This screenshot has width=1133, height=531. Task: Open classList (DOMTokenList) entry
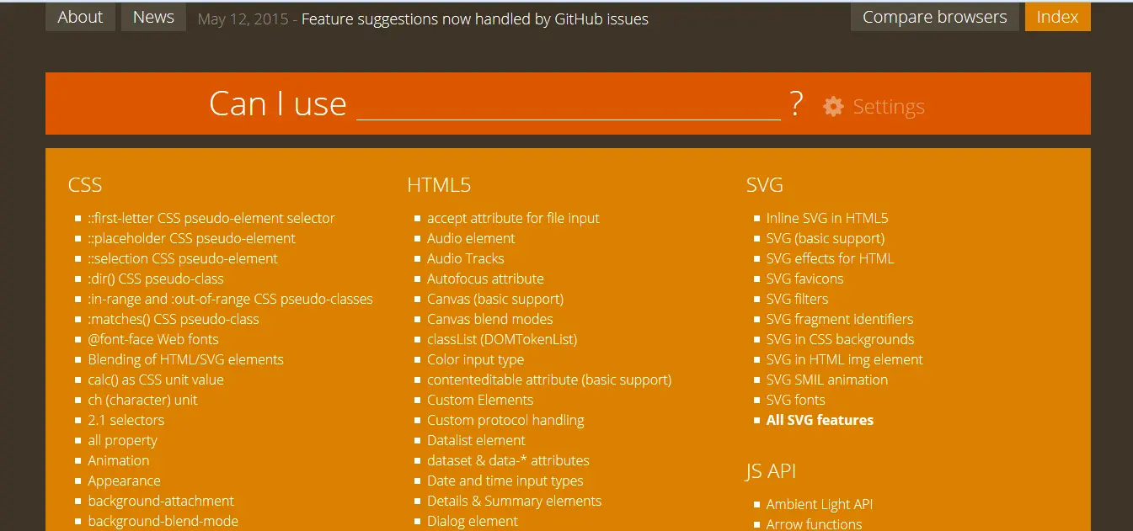(502, 339)
